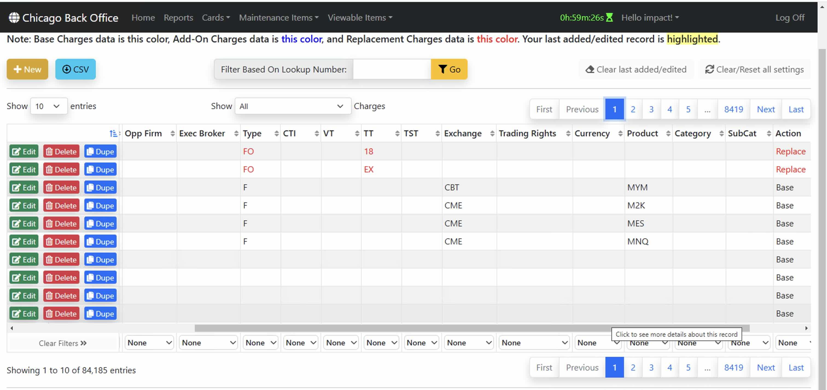Toggle sorting on the Currency column header
This screenshot has width=827, height=390.
[x=620, y=134]
